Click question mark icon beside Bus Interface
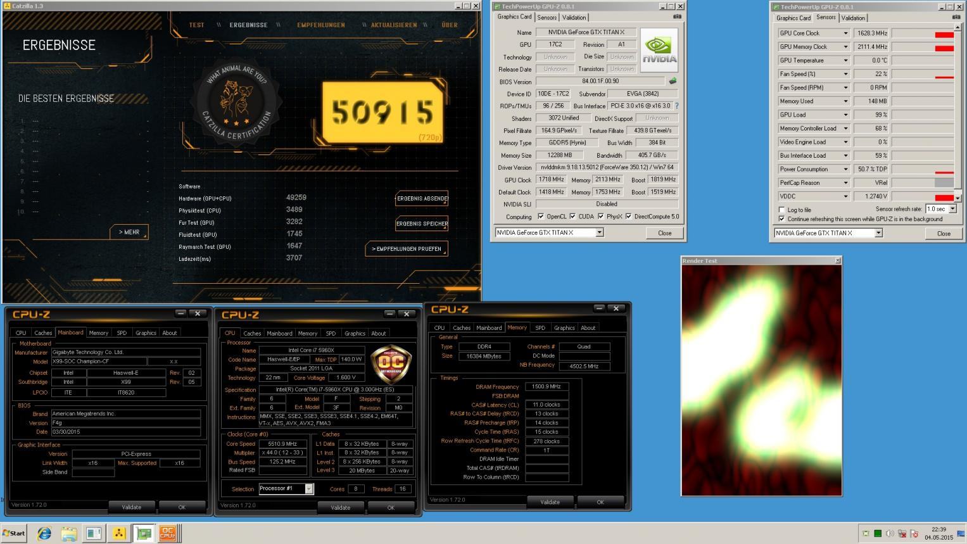The image size is (967, 544). point(676,106)
